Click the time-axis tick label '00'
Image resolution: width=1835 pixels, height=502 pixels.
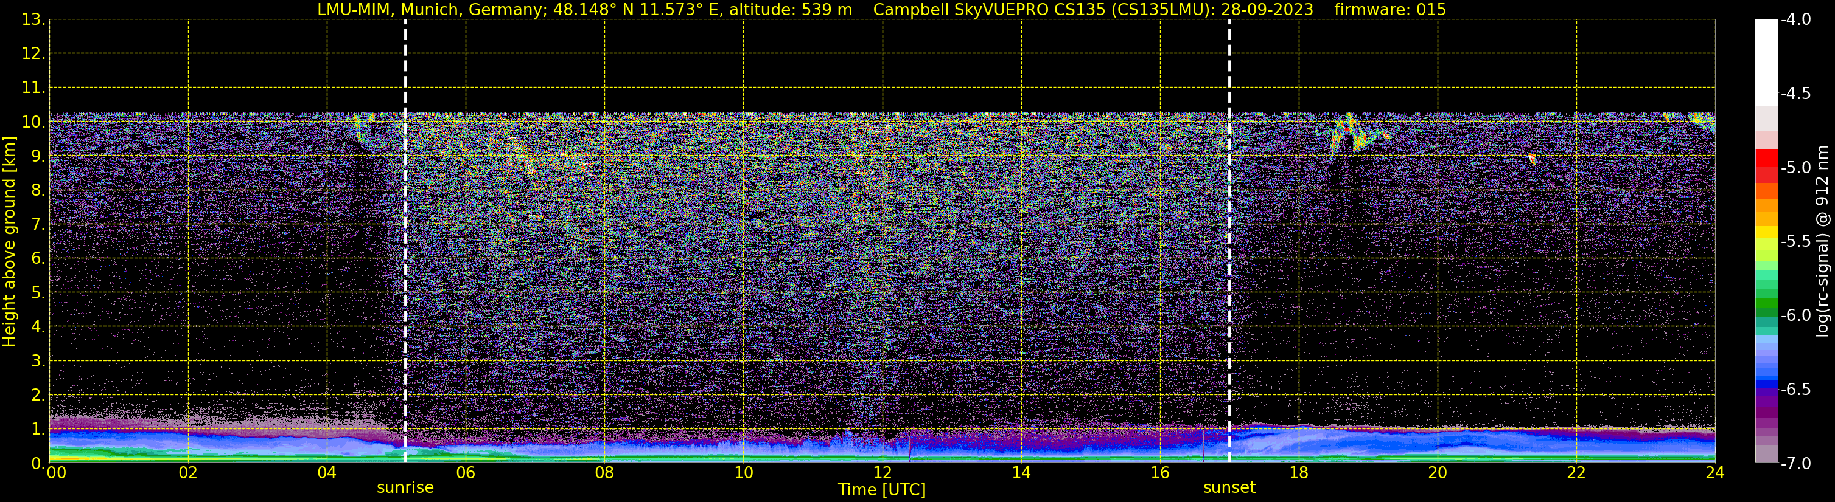[56, 473]
